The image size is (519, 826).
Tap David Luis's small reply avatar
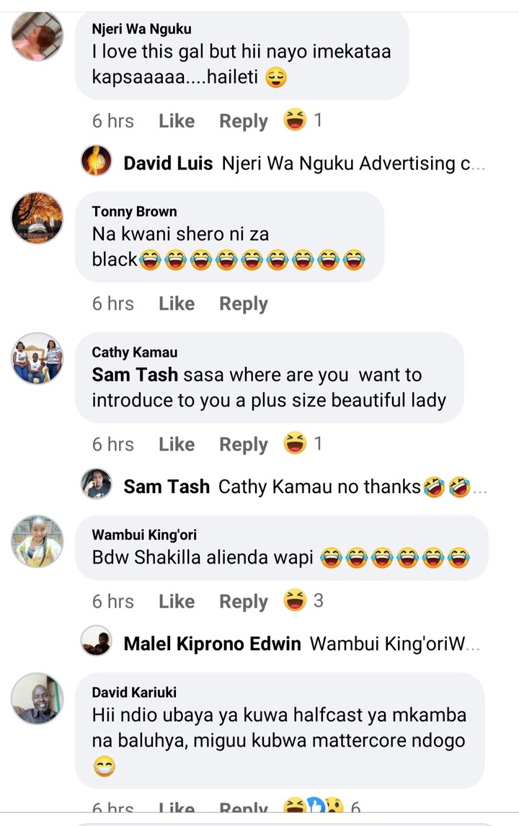click(x=97, y=160)
